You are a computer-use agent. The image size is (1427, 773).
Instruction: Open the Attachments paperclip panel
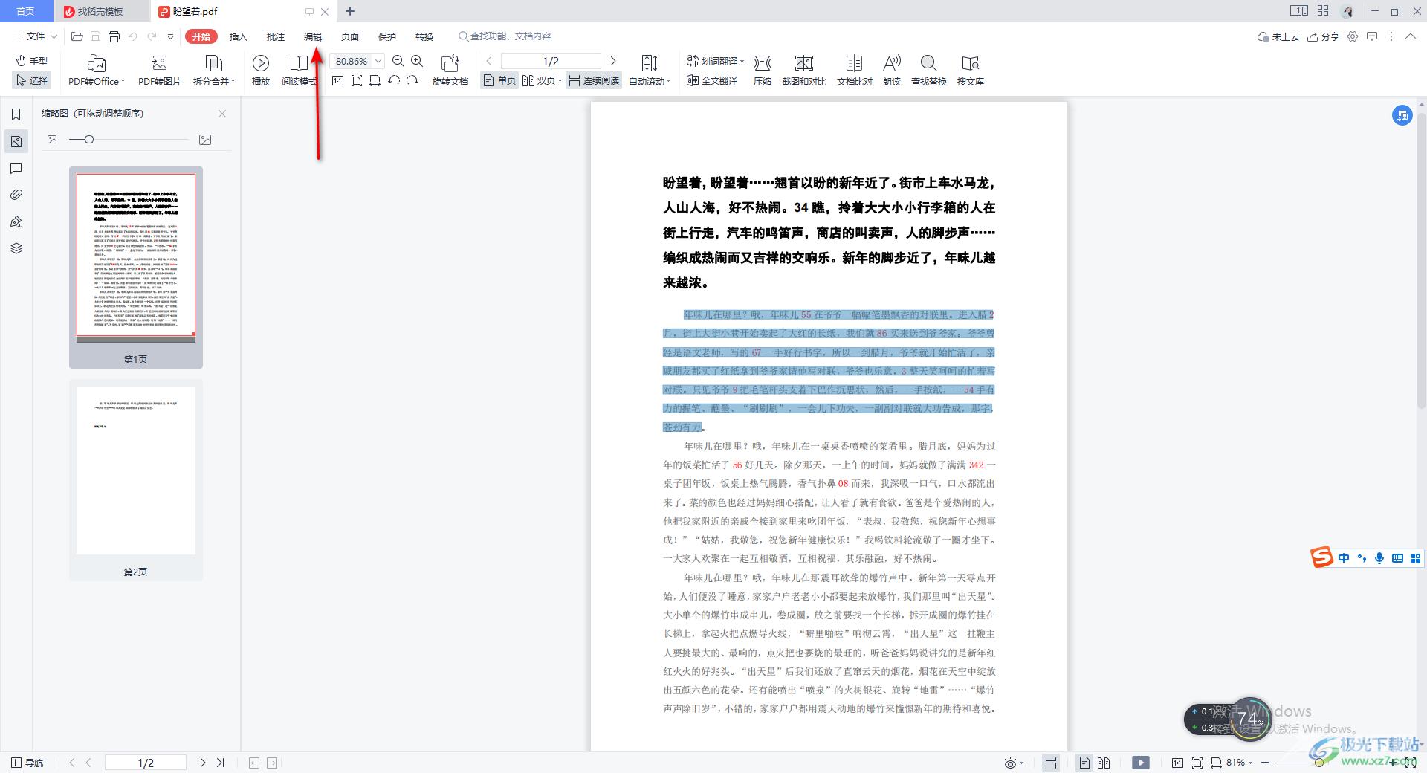pos(16,195)
